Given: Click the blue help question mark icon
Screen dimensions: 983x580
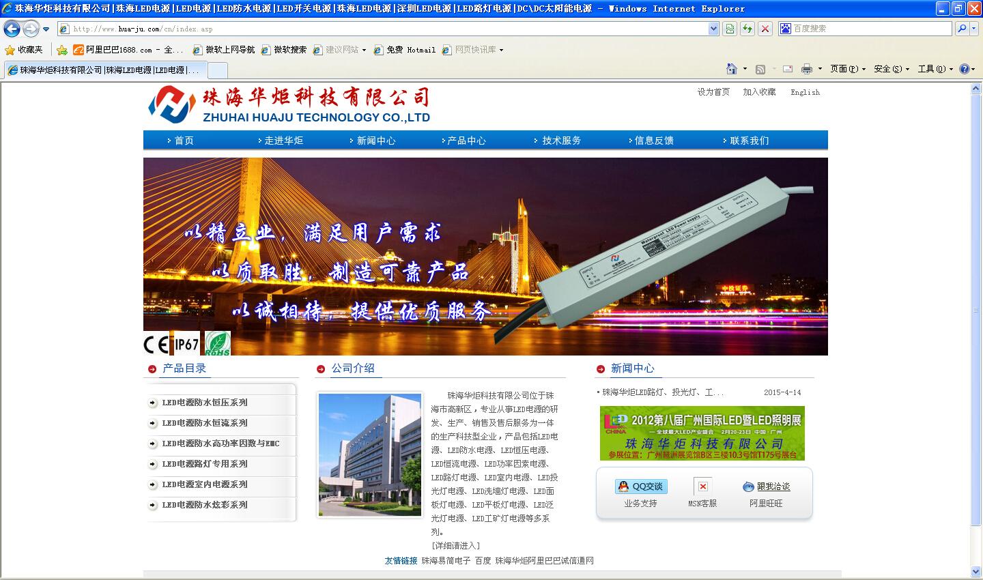Looking at the screenshot, I should tap(965, 69).
